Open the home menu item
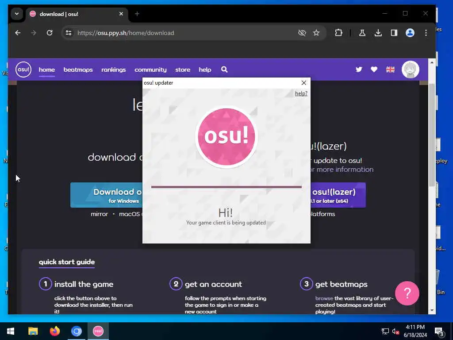The width and height of the screenshot is (453, 340). tap(47, 70)
